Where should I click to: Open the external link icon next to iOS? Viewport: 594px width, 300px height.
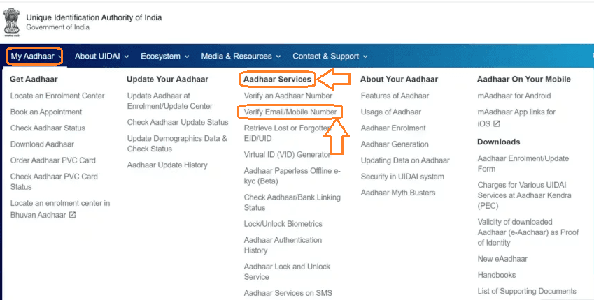pos(496,123)
